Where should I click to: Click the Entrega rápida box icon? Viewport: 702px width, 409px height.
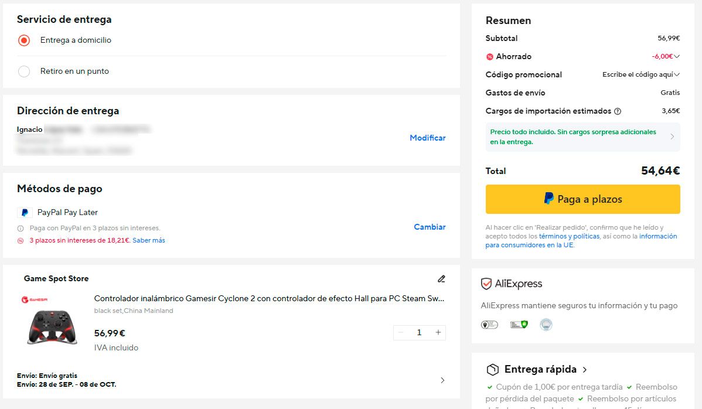492,370
